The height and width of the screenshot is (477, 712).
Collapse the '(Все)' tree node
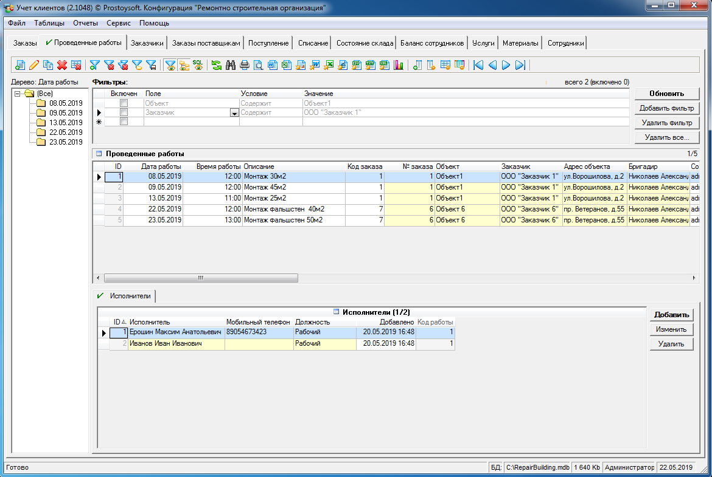tap(18, 94)
